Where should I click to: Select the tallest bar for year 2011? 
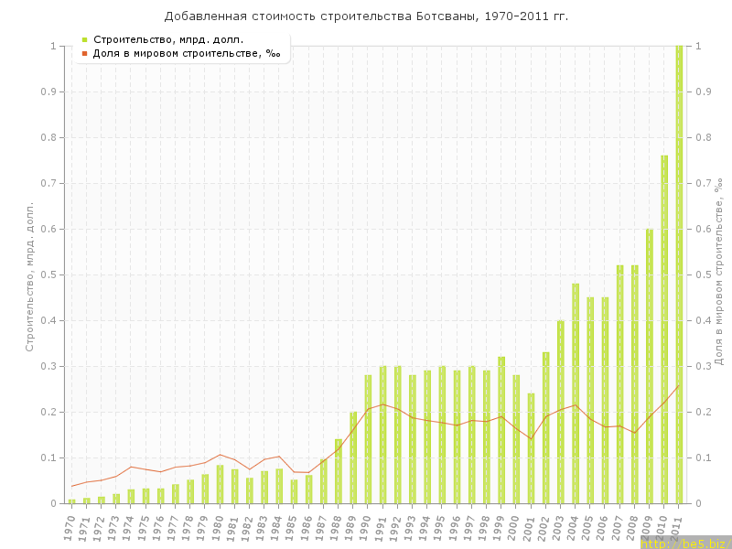click(679, 274)
